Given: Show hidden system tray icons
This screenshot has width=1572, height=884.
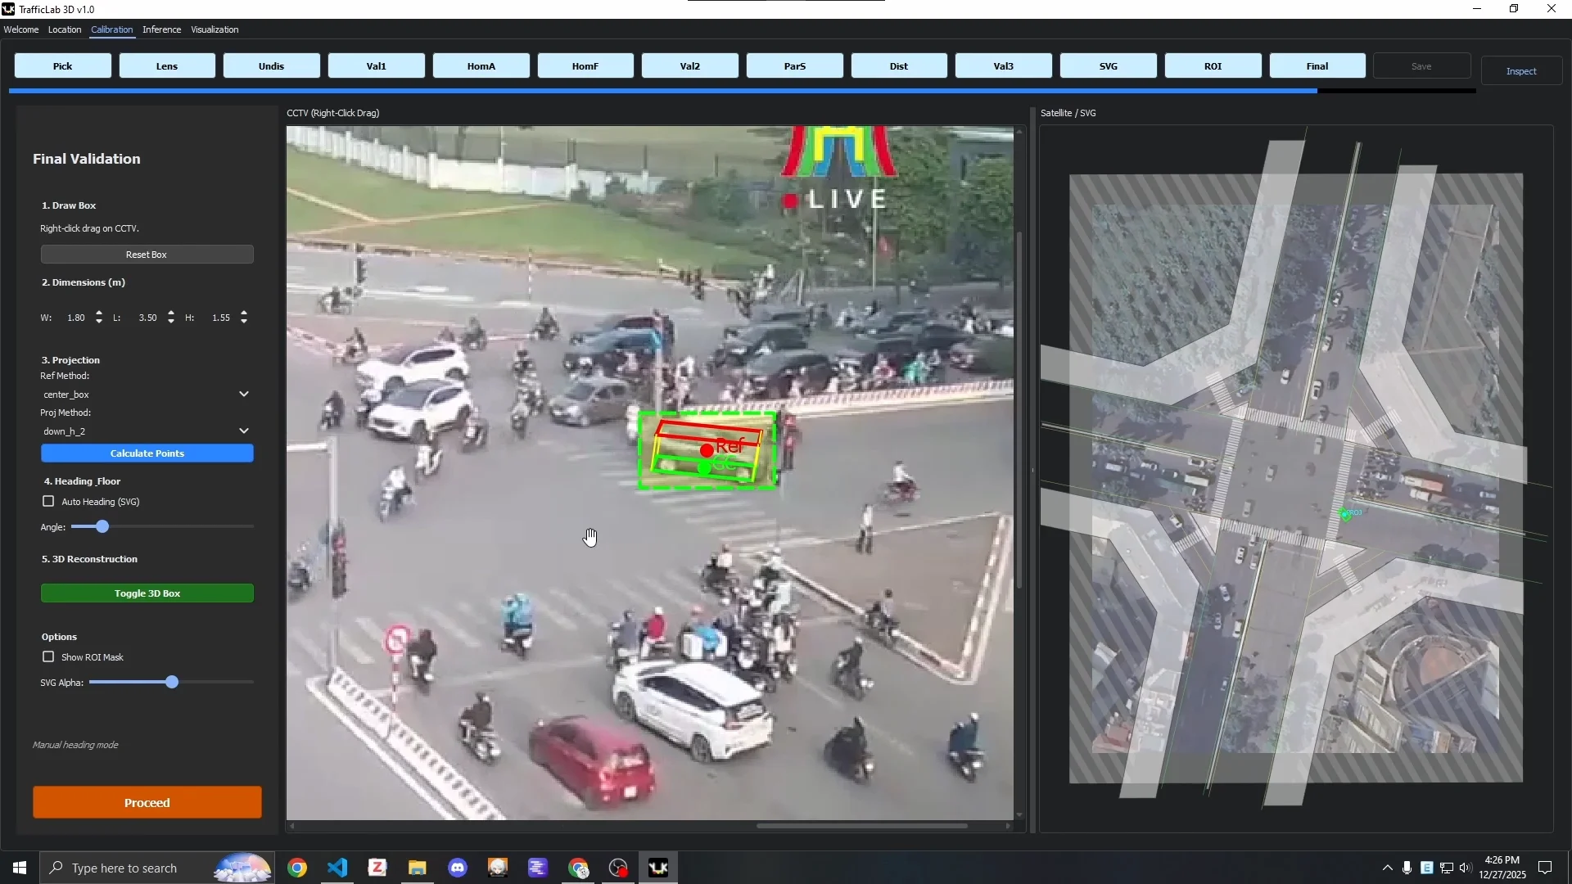Looking at the screenshot, I should pos(1387,868).
